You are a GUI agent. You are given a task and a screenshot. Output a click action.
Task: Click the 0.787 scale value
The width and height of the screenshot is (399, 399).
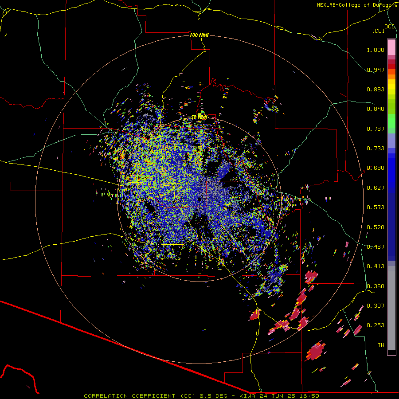tap(376, 129)
